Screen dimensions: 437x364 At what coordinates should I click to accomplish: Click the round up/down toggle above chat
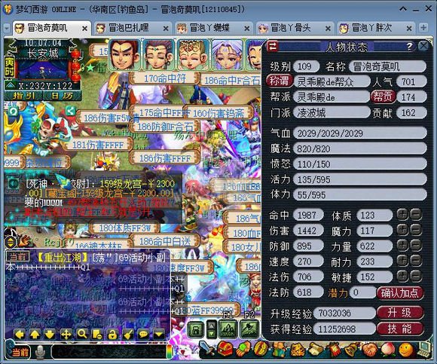pyautogui.click(x=11, y=242)
